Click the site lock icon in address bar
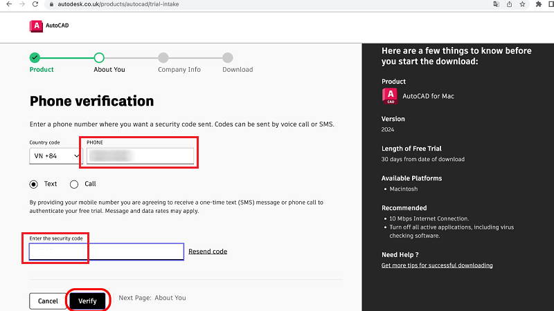 (51, 4)
